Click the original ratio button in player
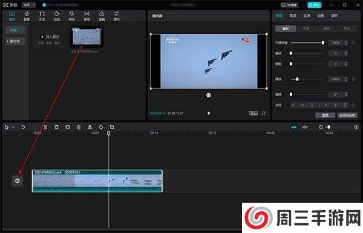 pos(253,113)
